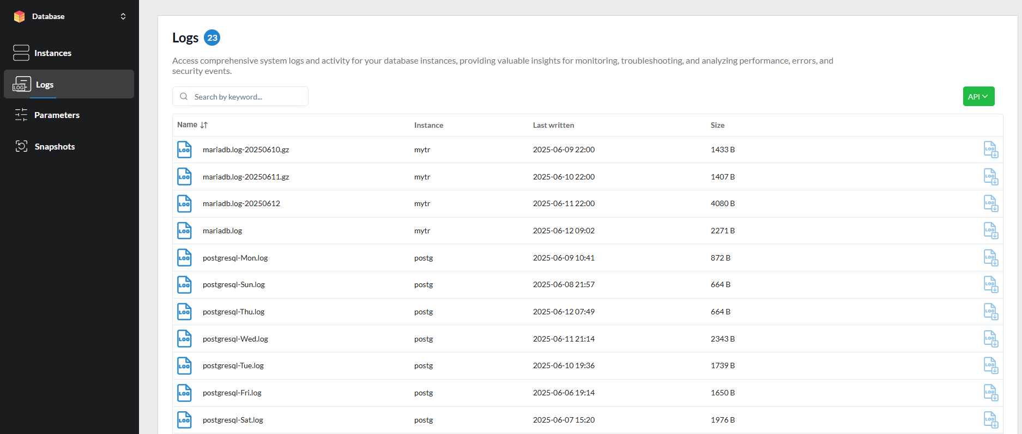Screen dimensions: 1022x434
Task: Click the magnifier icon in search box
Action: coord(184,97)
